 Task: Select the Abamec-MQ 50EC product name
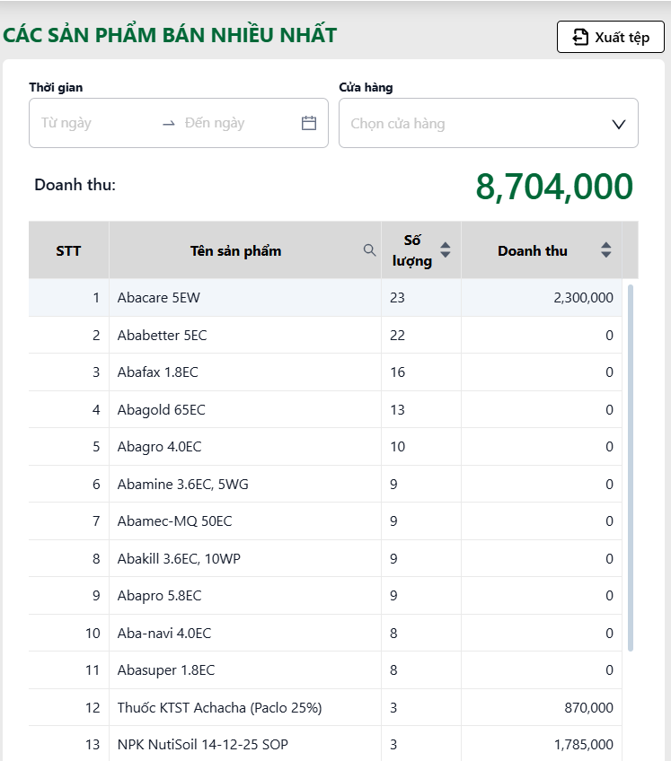pyautogui.click(x=174, y=521)
